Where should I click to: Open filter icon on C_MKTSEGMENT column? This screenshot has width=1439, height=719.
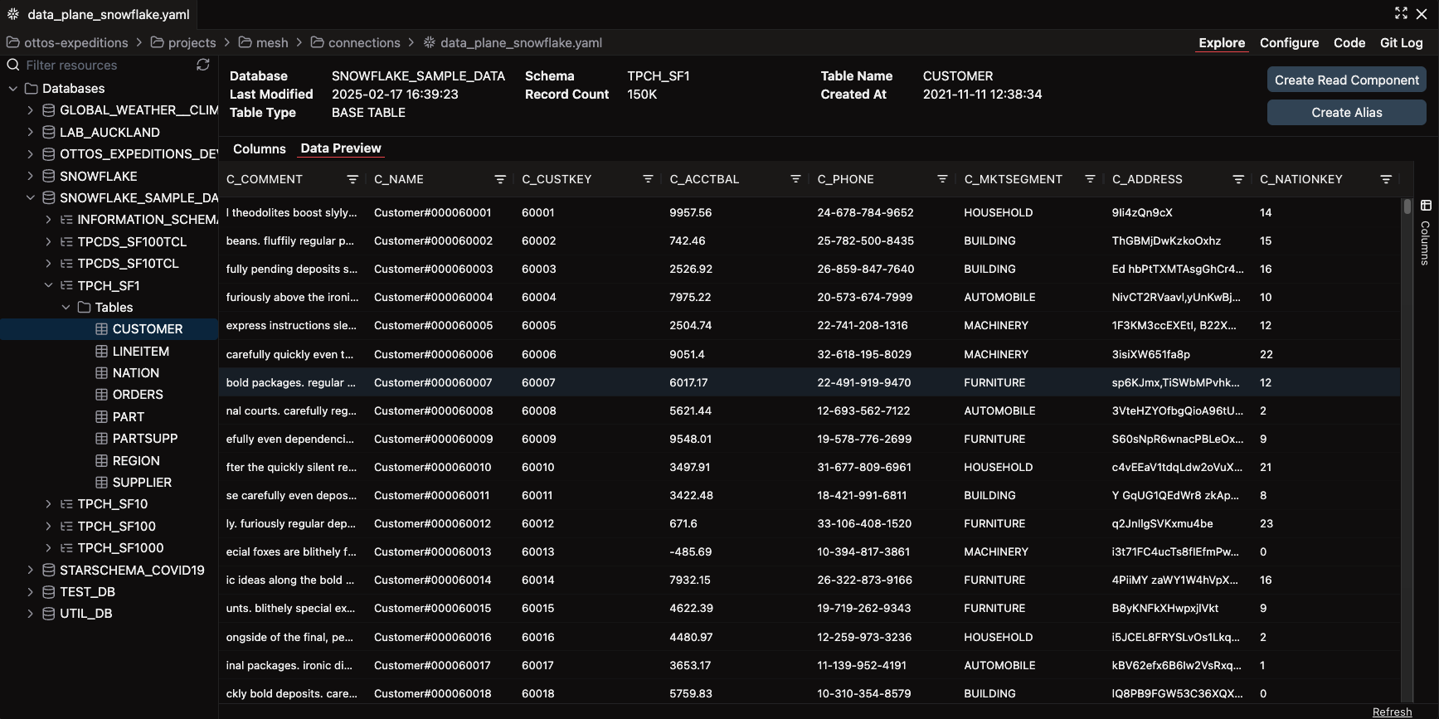1091,179
